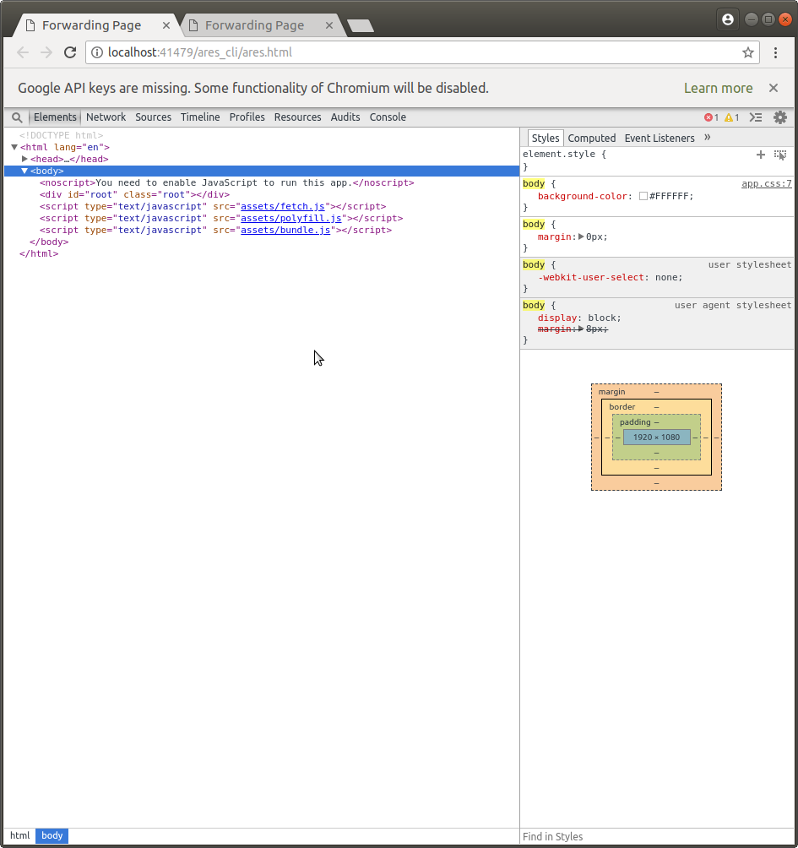Click the site info icon in address bar
Image resolution: width=798 pixels, height=848 pixels.
tap(97, 52)
